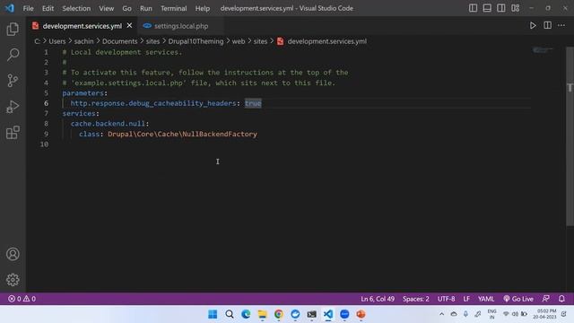Click the Documents breadcrumb segment
574x323 pixels.
click(x=119, y=41)
